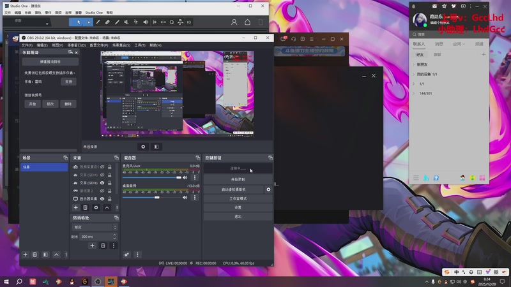This screenshot has height=287, width=511.
Task: Show the hidden 视频采集设备 source
Action: [102, 167]
